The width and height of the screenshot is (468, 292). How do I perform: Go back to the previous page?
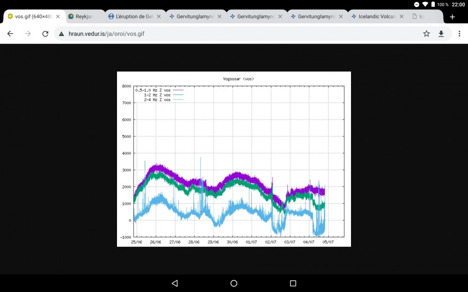coord(10,34)
